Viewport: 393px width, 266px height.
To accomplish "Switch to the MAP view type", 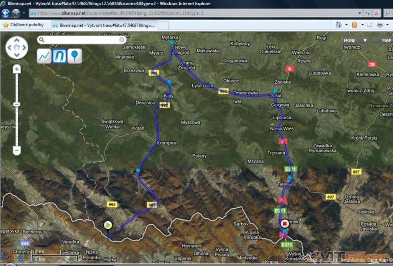I will click(x=386, y=40).
